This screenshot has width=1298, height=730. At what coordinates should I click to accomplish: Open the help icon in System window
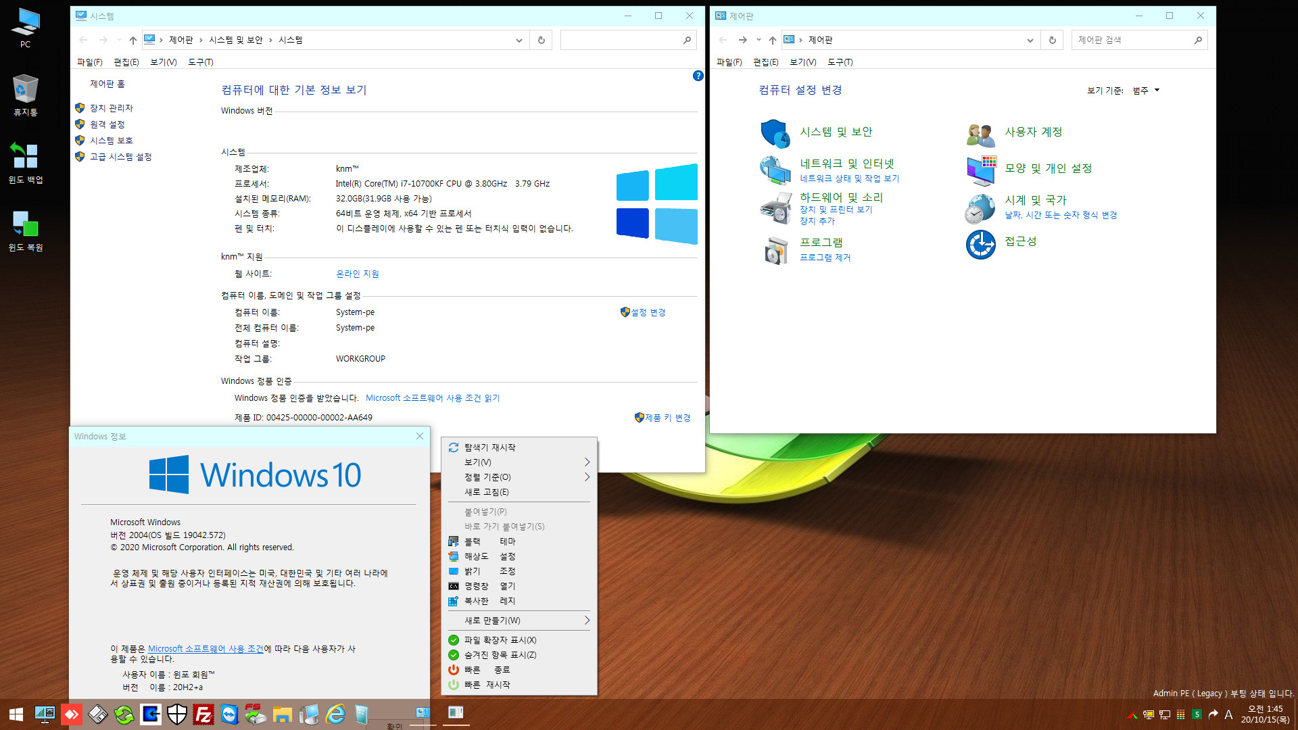coord(698,76)
